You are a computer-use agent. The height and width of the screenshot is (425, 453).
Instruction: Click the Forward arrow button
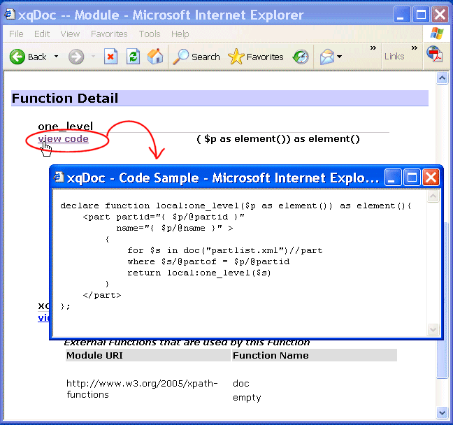click(76, 57)
